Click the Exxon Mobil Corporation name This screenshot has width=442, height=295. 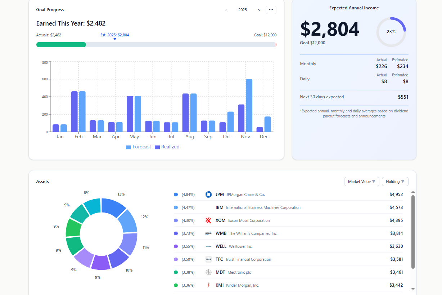tap(249, 220)
